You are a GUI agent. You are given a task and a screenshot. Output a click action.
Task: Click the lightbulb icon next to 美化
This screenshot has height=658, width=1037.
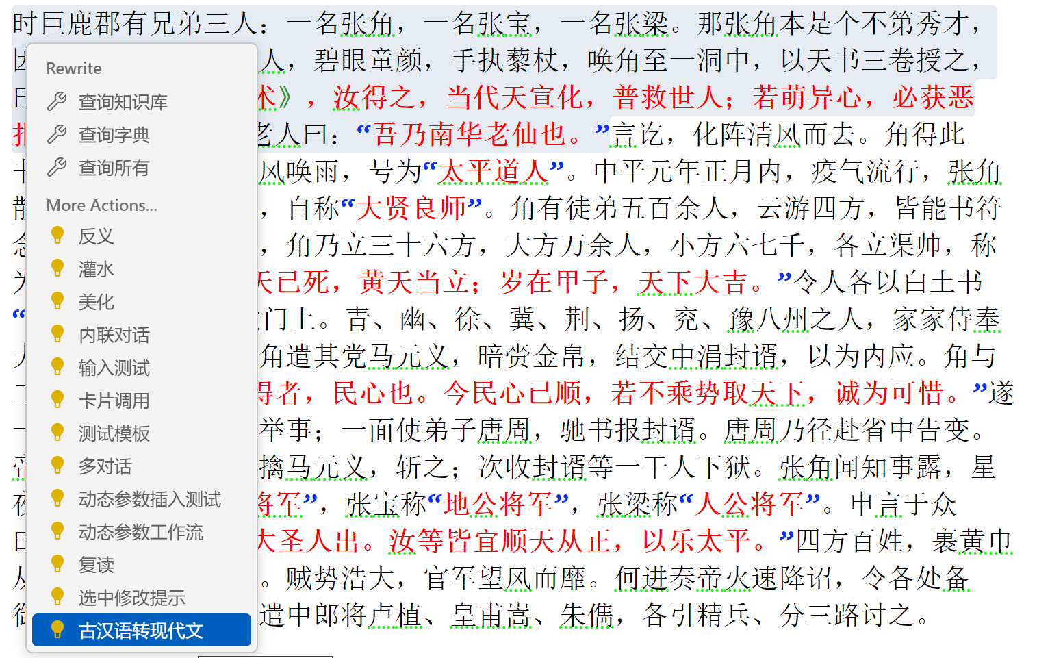click(x=57, y=301)
